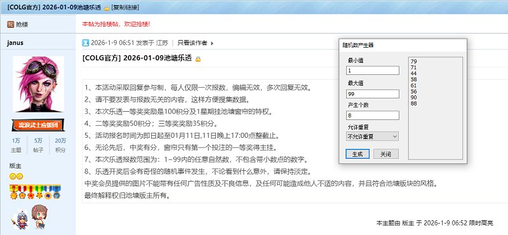Filter posts using 只看该作者
This screenshot has height=235, width=508.
point(192,43)
